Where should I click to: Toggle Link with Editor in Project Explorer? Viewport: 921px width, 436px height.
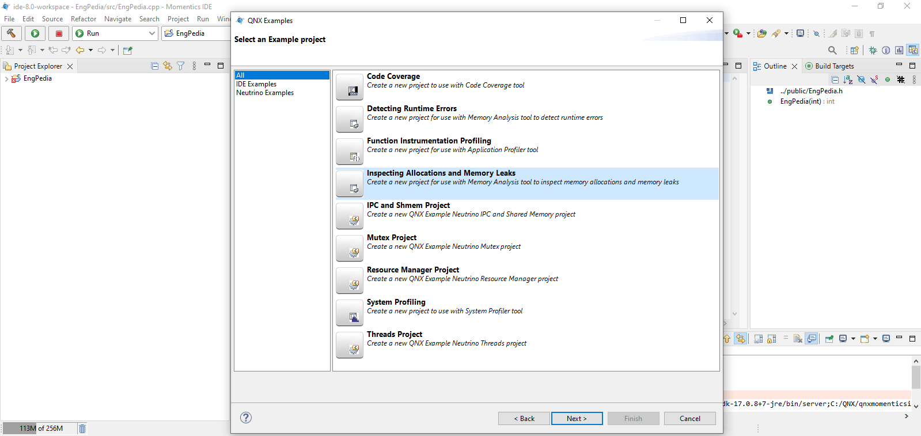pos(168,66)
